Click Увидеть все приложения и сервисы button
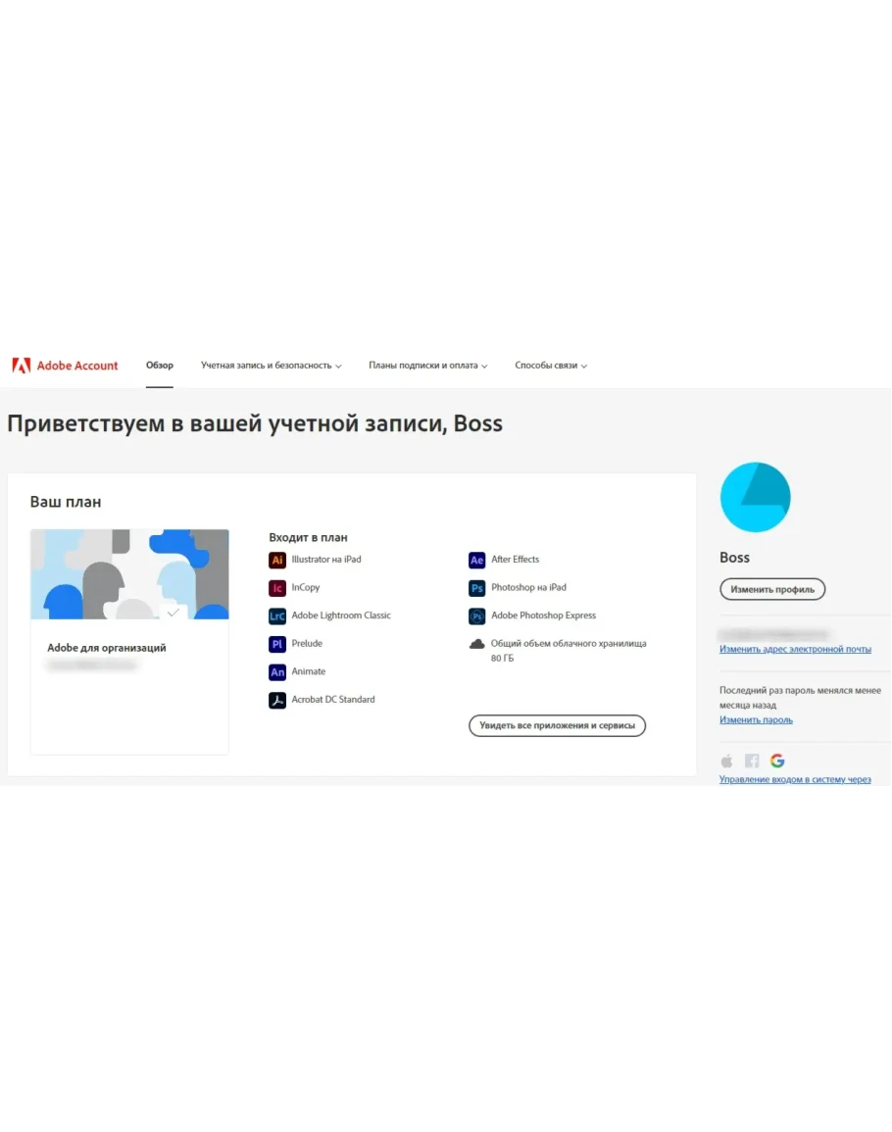The height and width of the screenshot is (1132, 892). point(557,726)
